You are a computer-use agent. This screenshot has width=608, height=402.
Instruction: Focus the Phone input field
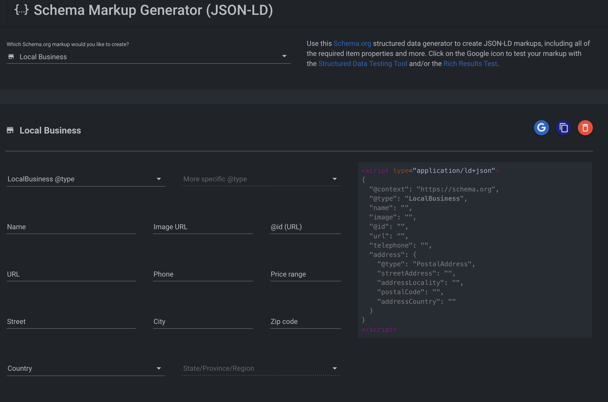pos(203,274)
